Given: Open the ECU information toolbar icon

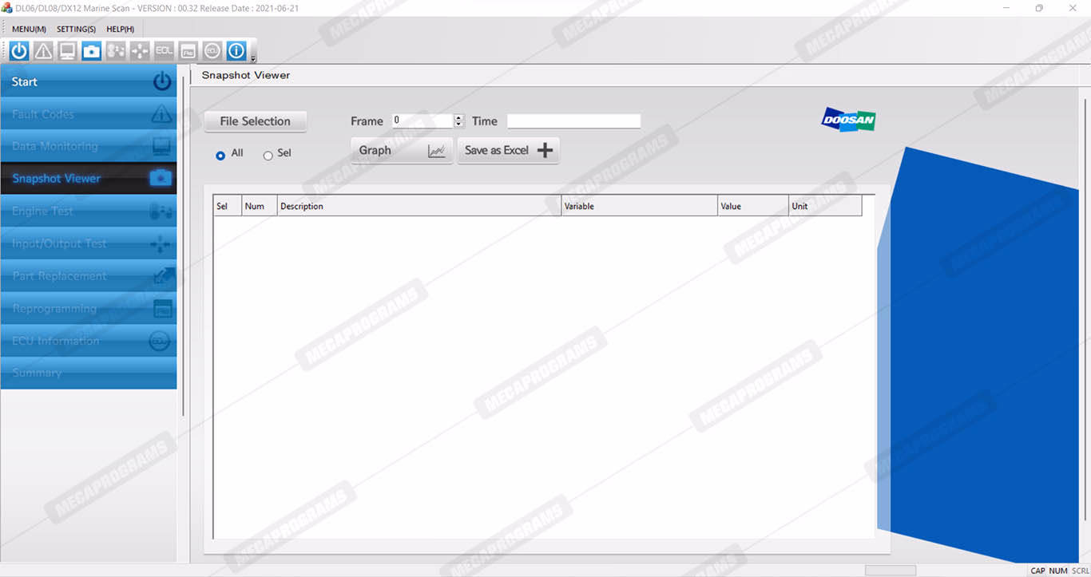Looking at the screenshot, I should 212,51.
